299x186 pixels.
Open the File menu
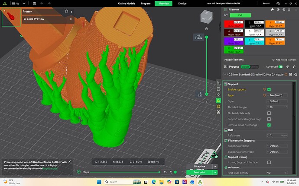click(x=16, y=3)
